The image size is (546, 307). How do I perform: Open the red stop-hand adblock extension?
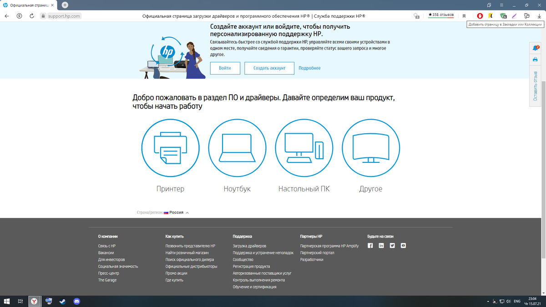click(x=480, y=15)
